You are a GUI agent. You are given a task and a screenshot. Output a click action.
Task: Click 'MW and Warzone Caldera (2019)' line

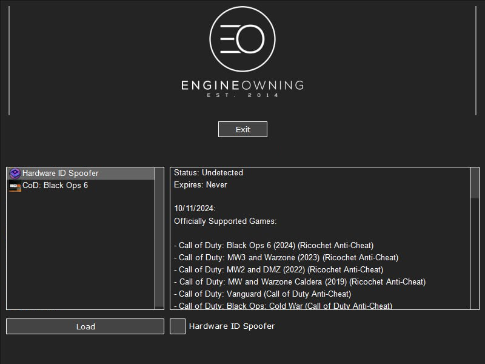[x=299, y=281]
